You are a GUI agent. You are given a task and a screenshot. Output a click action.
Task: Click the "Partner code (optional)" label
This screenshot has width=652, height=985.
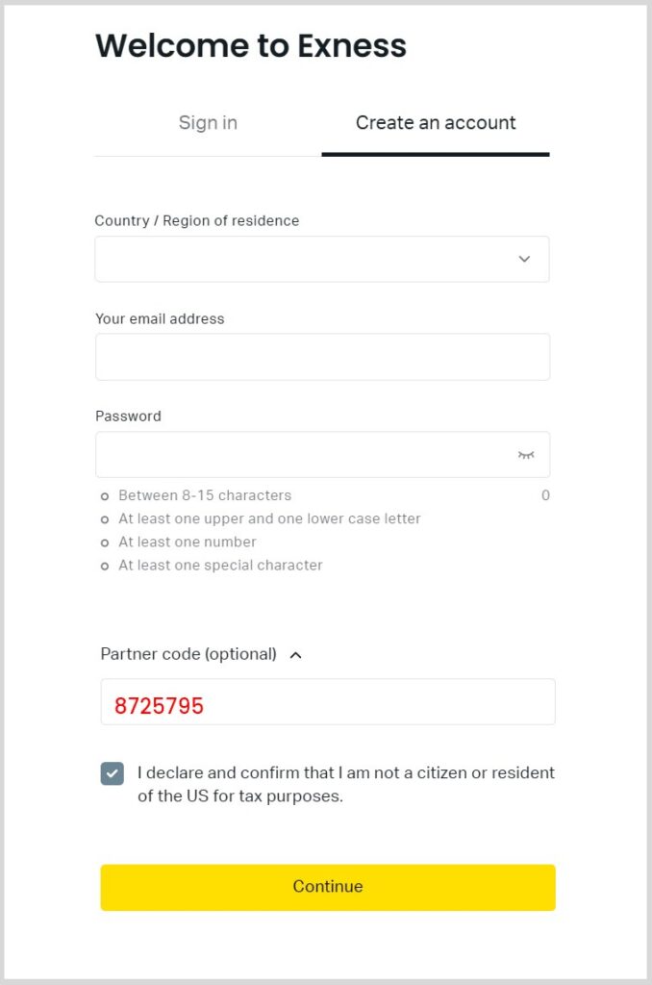point(188,654)
